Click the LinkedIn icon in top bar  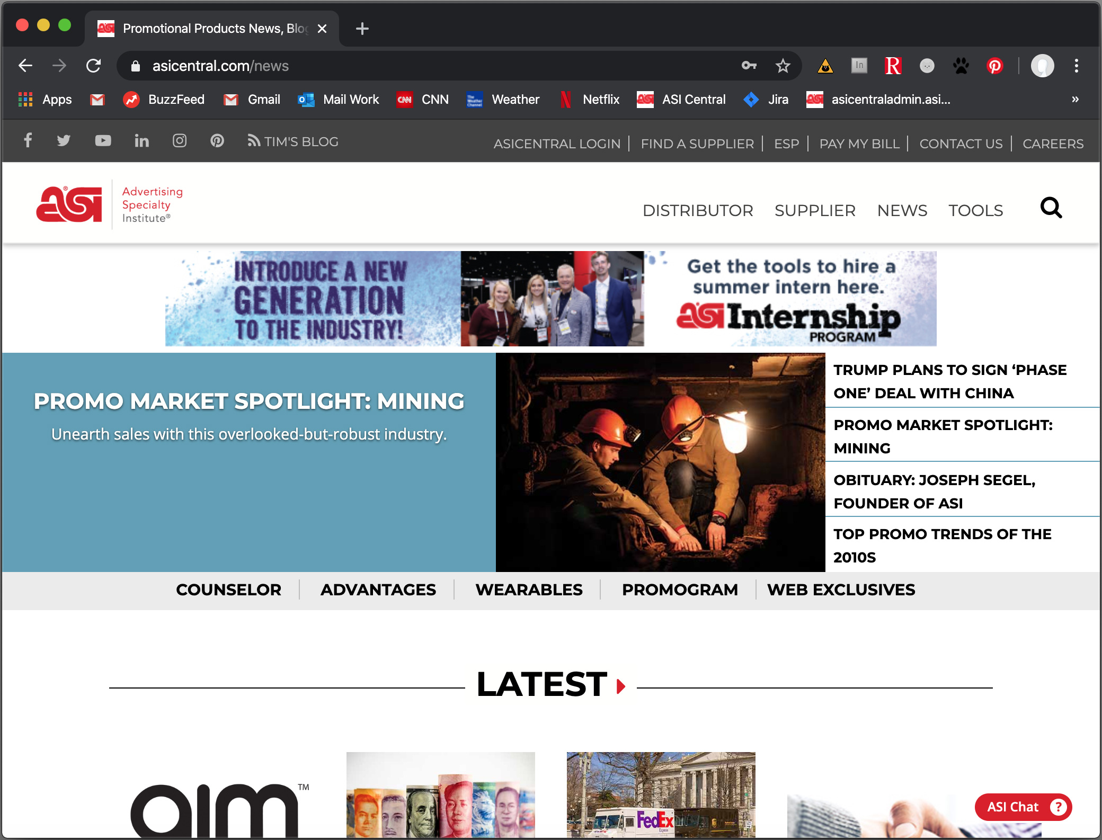pyautogui.click(x=141, y=140)
